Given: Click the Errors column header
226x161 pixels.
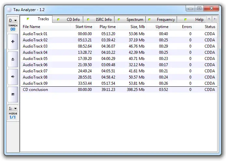Looking at the screenshot, I should (x=182, y=27).
